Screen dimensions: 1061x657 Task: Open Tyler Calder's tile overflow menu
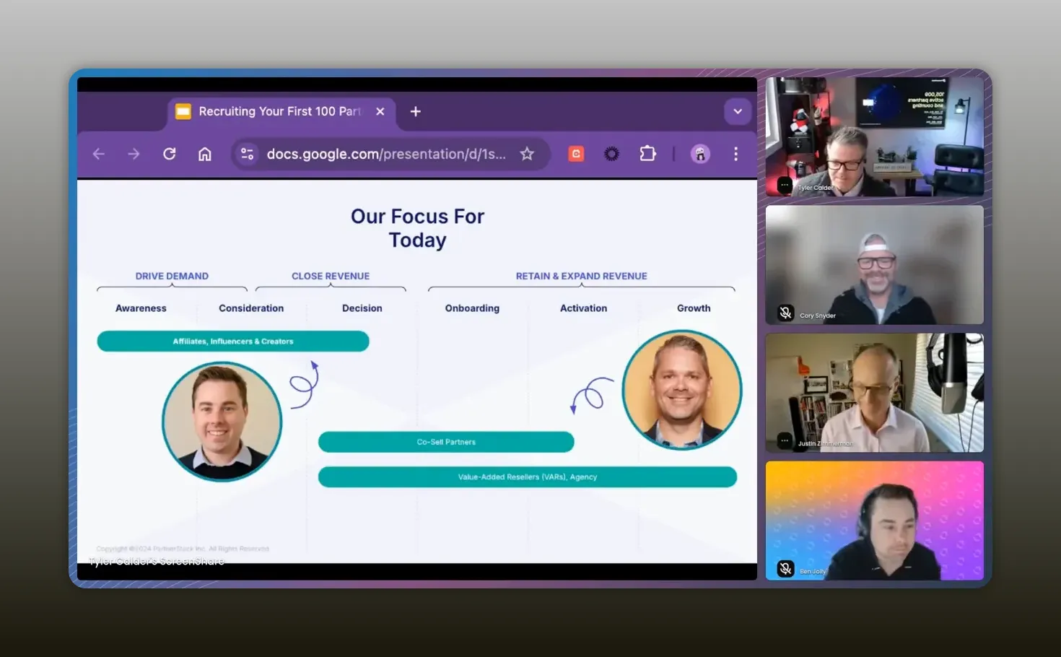click(784, 186)
